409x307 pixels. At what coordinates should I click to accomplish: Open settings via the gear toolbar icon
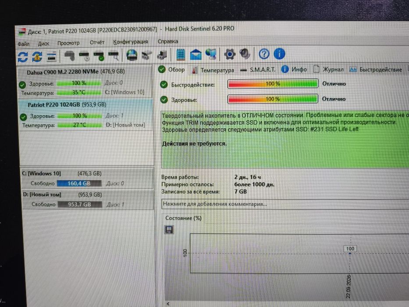click(x=230, y=54)
